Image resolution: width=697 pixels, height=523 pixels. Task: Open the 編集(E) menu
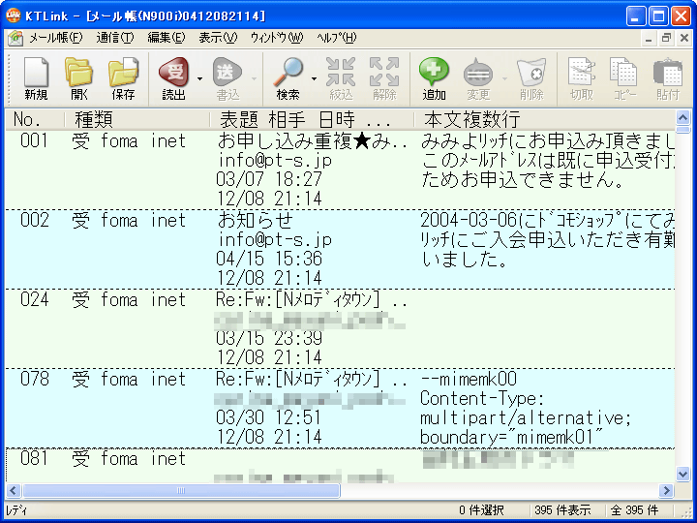click(x=167, y=38)
